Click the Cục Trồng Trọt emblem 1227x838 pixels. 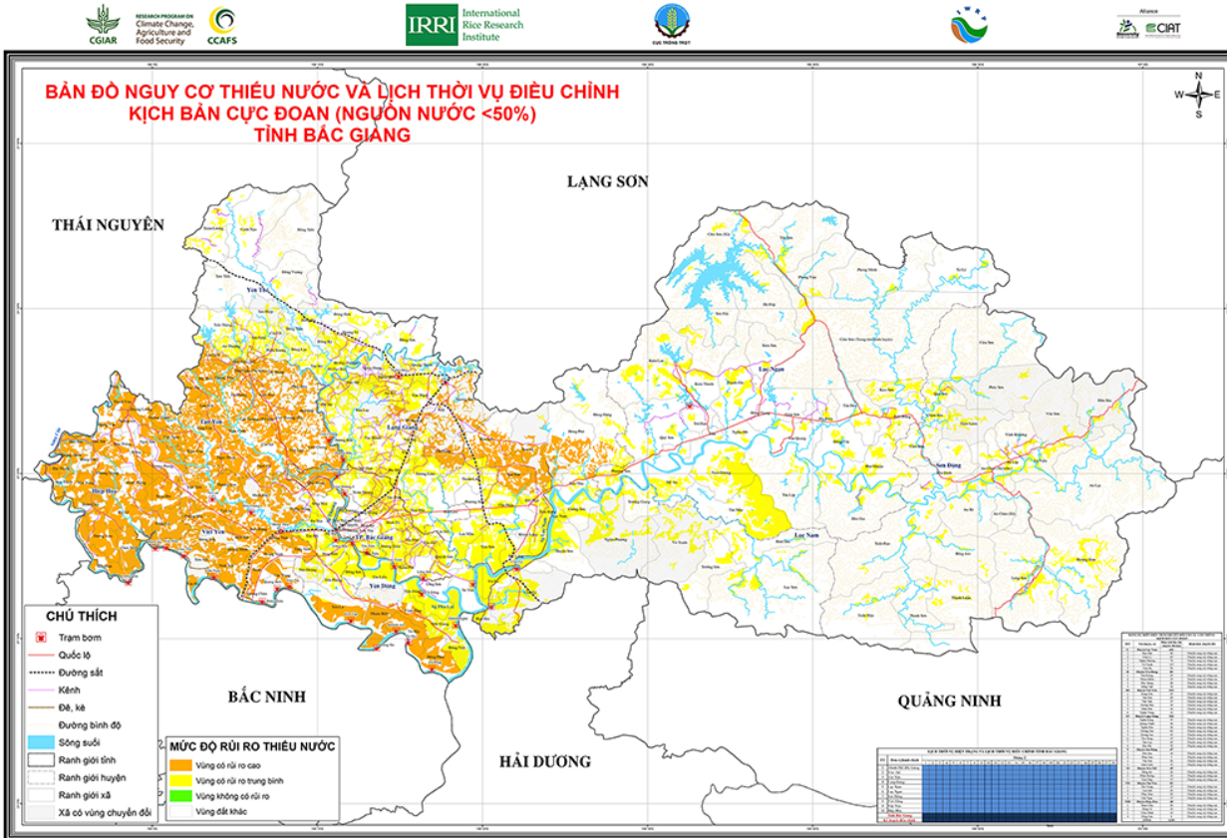(671, 24)
